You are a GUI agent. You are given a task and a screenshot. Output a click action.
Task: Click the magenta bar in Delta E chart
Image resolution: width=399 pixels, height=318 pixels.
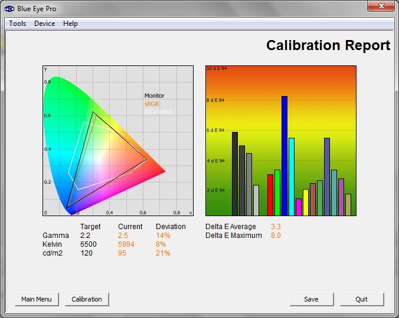point(299,207)
